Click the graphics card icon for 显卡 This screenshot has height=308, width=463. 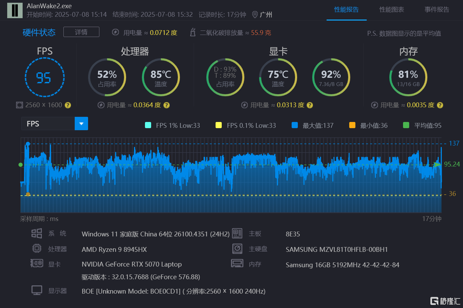(x=37, y=263)
